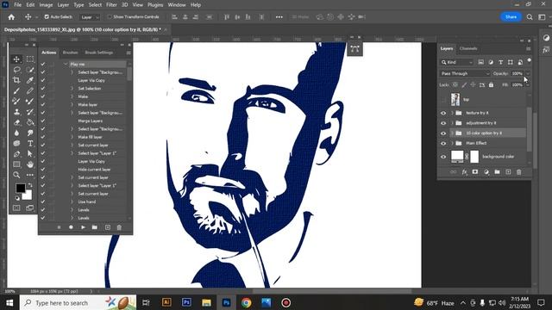Select the Horizontal Type tool

[30, 144]
